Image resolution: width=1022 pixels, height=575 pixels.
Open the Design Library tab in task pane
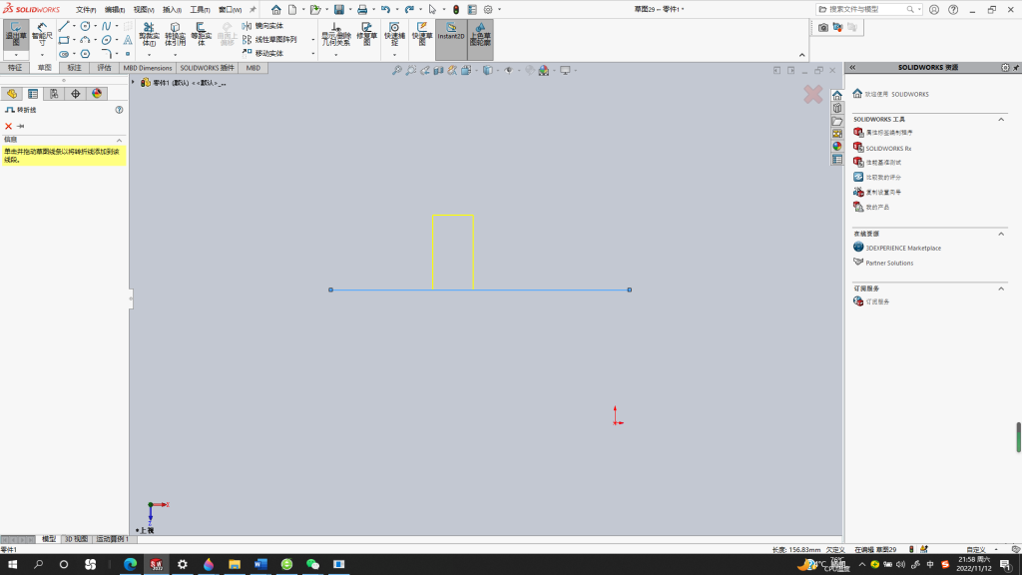(837, 108)
